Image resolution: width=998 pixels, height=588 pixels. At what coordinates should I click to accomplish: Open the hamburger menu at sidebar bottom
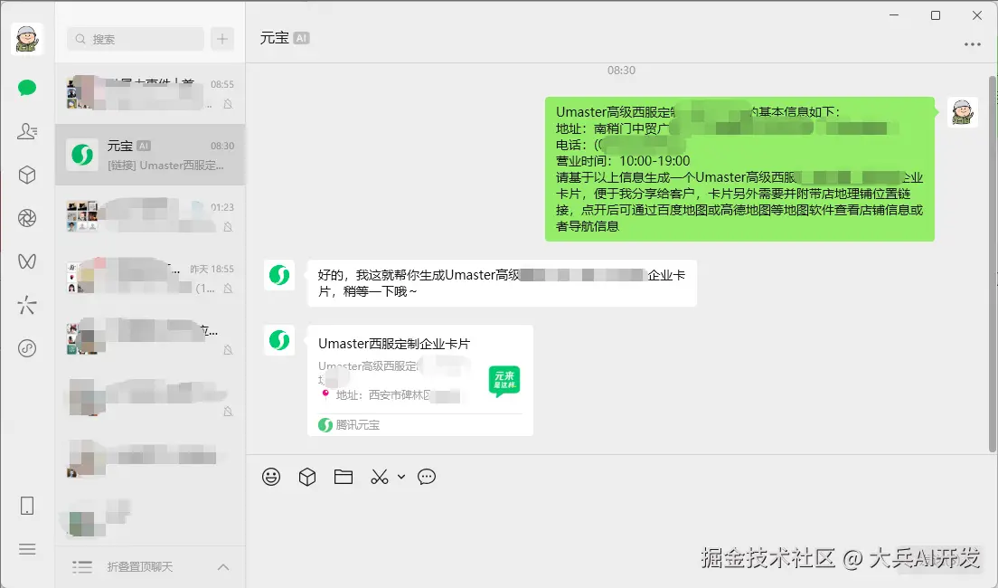(x=26, y=549)
